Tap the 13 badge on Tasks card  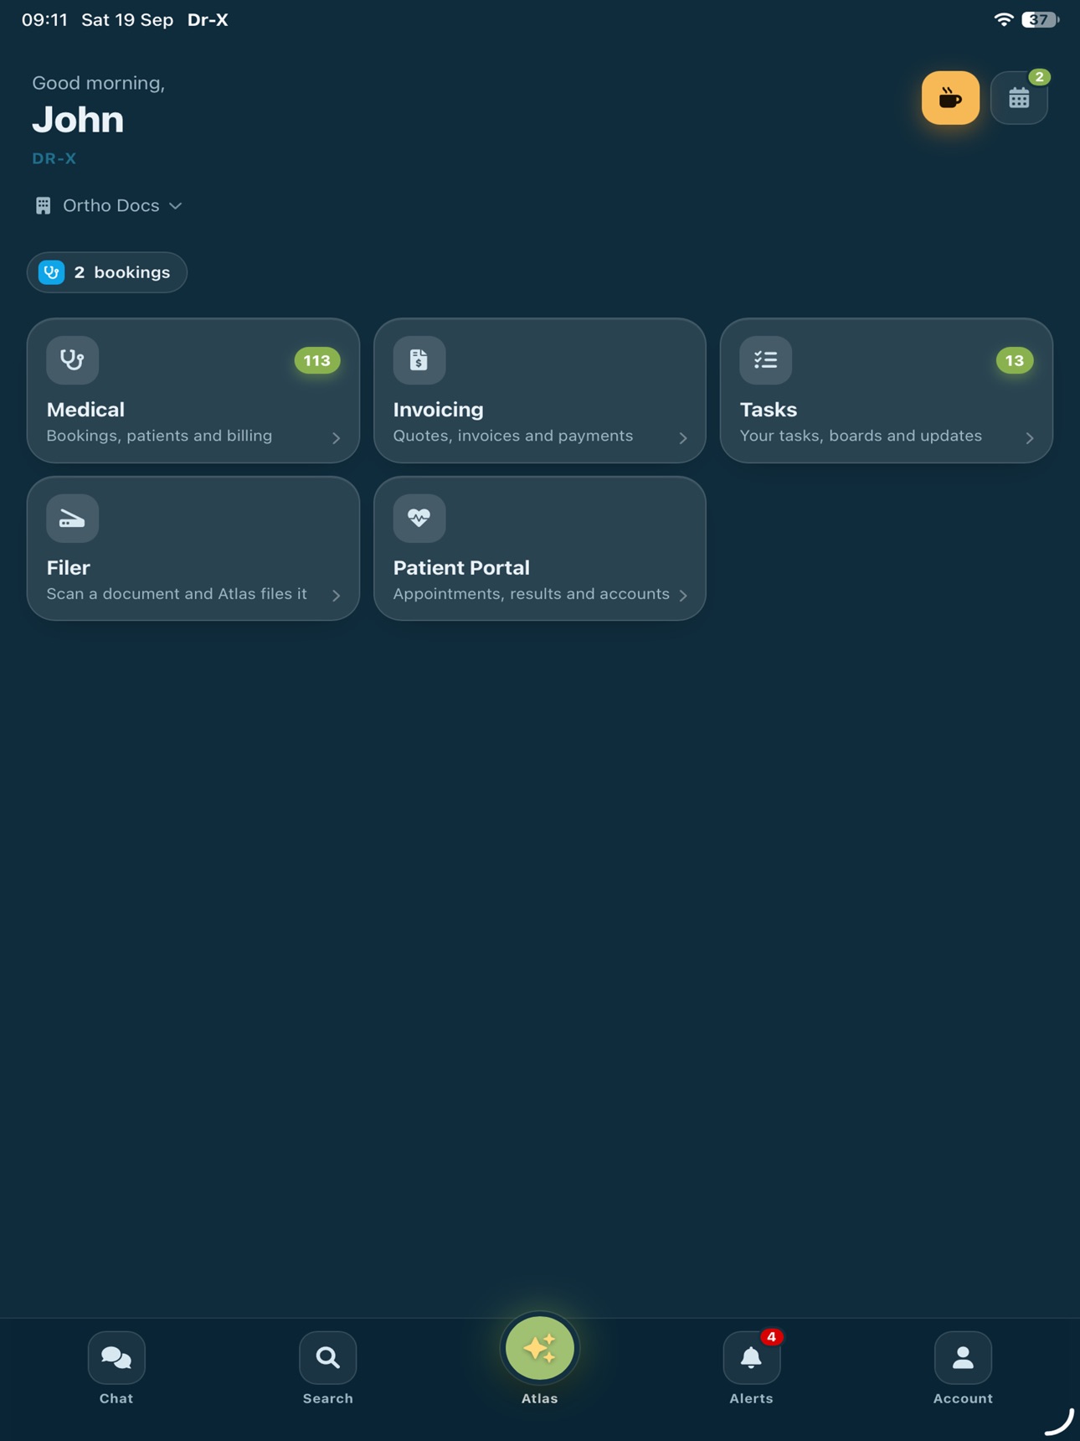(1015, 360)
